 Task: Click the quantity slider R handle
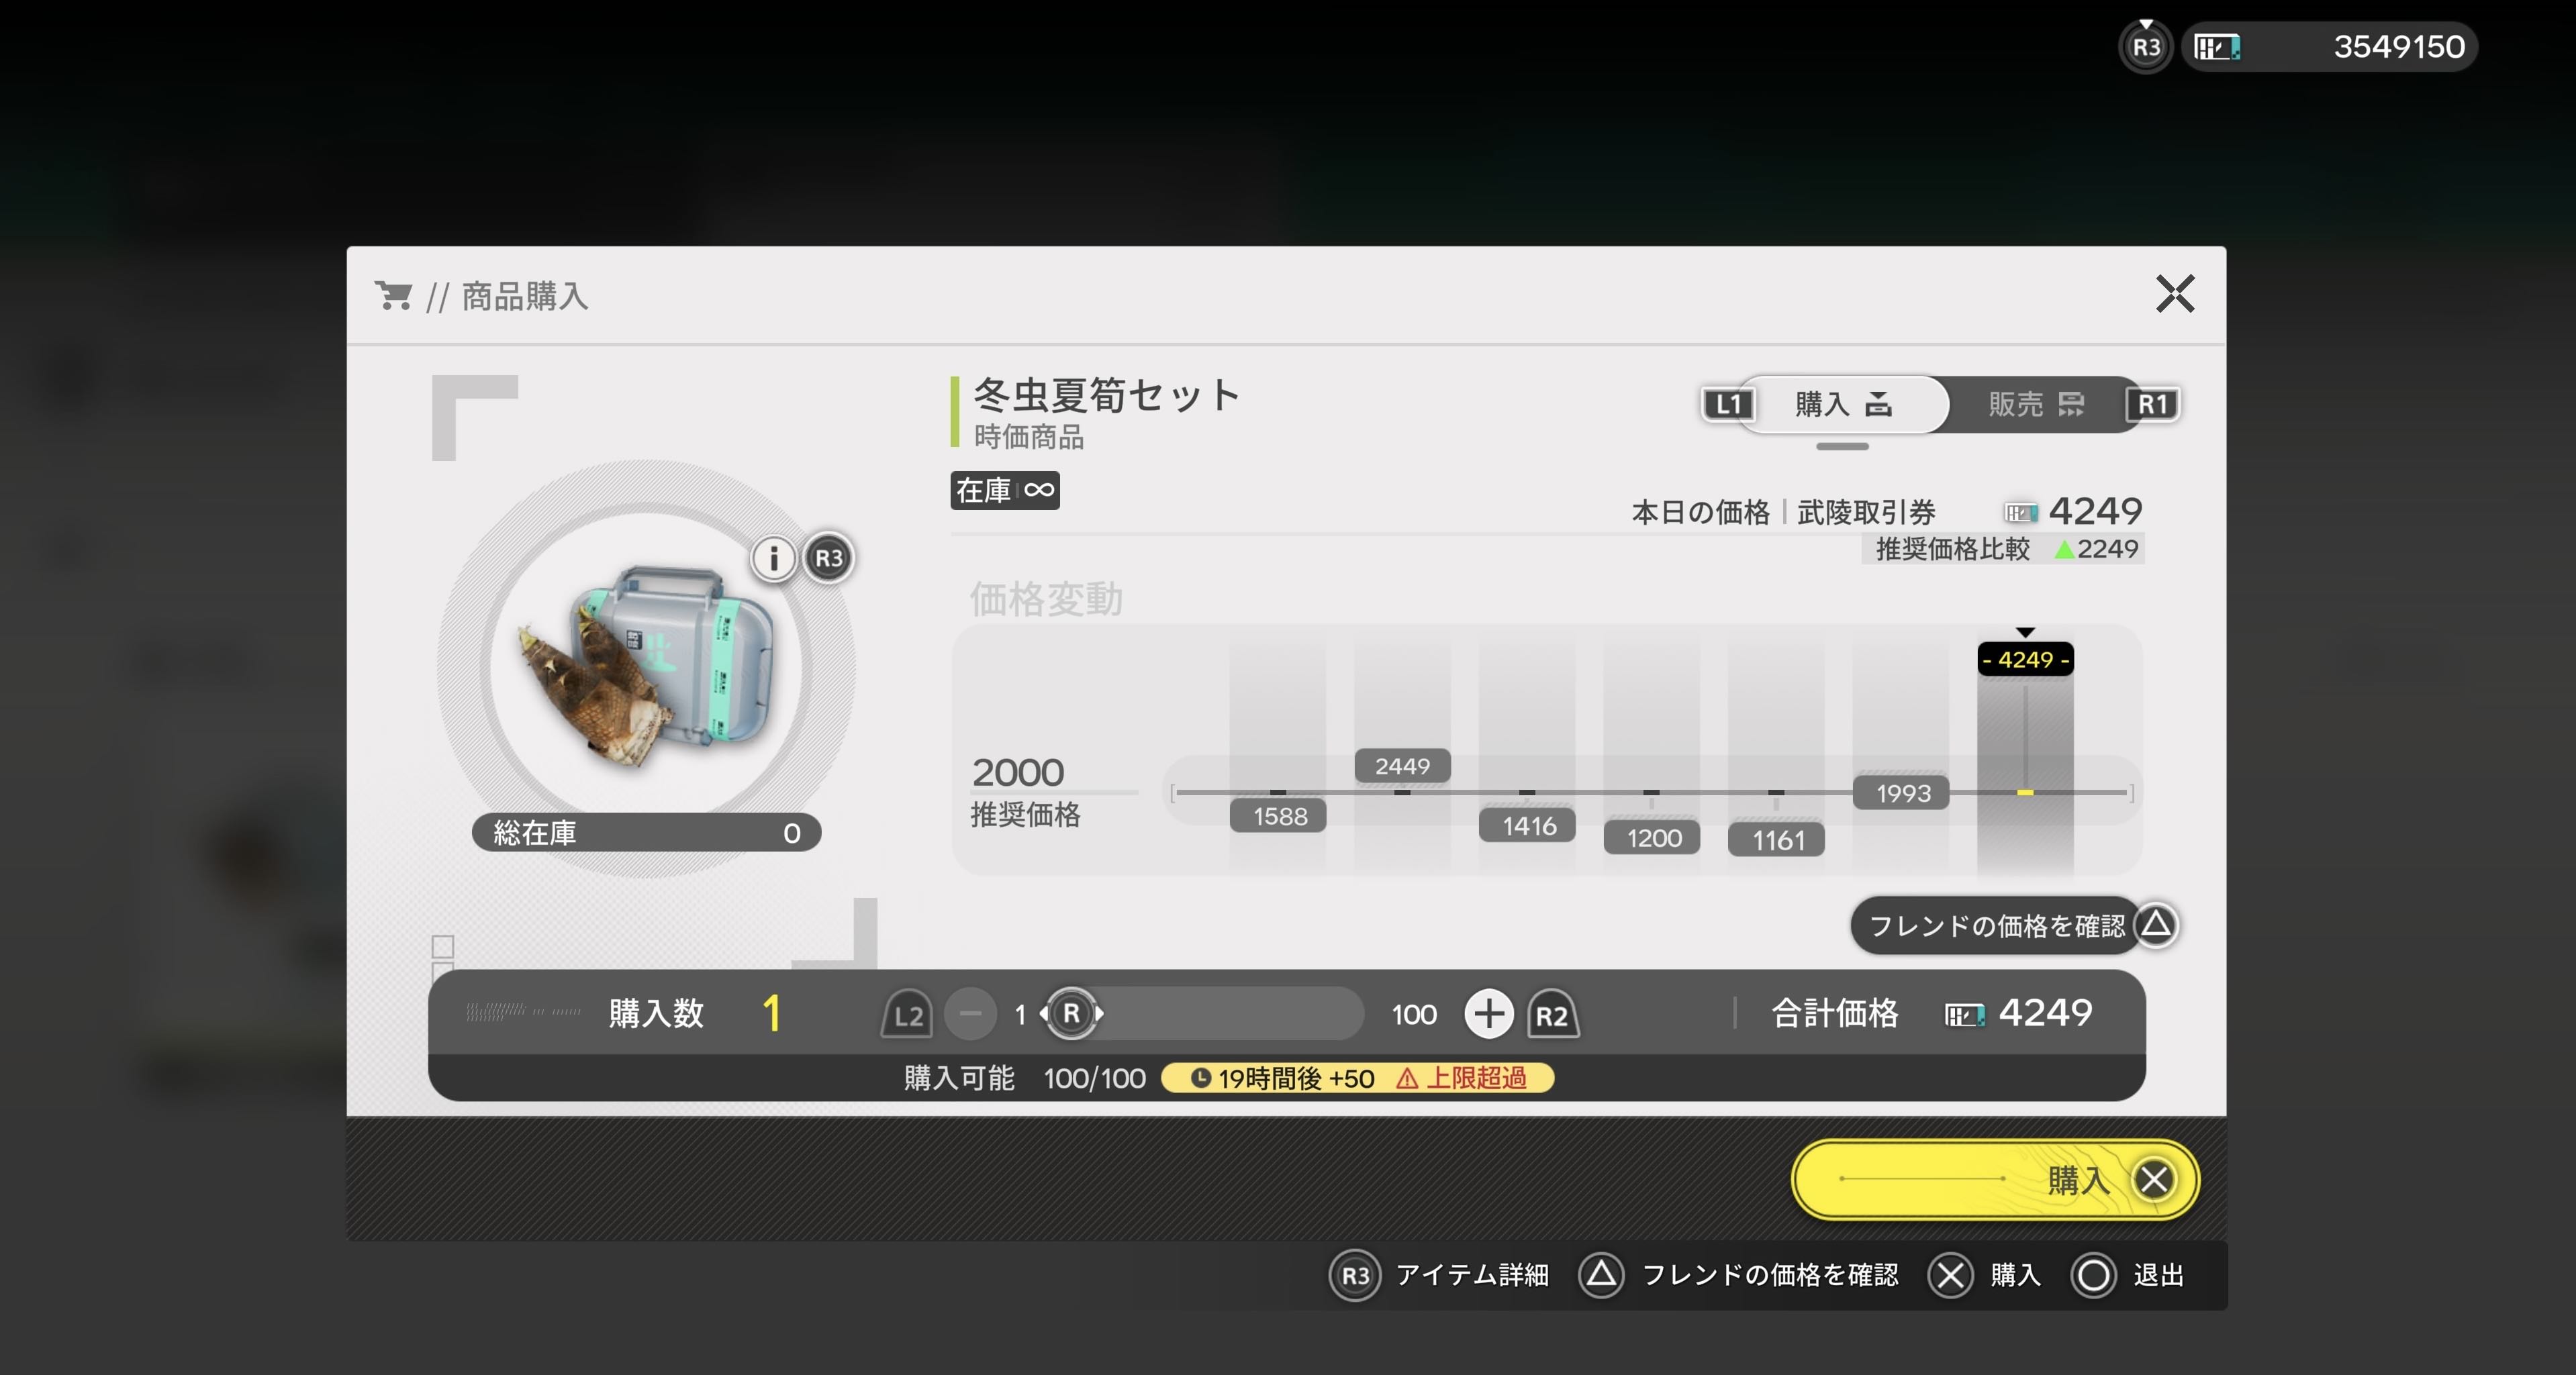[1071, 1014]
